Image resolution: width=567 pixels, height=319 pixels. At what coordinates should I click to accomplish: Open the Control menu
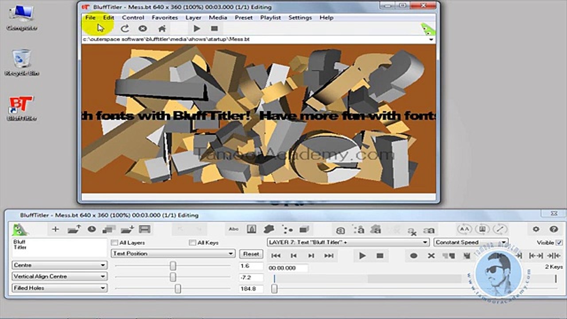click(x=133, y=18)
